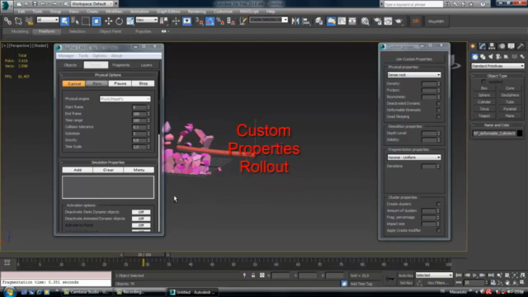Click the Set Keys key icon

(389, 279)
